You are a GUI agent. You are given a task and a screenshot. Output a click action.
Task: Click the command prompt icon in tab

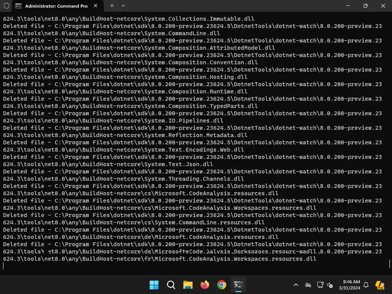pyautogui.click(x=18, y=6)
